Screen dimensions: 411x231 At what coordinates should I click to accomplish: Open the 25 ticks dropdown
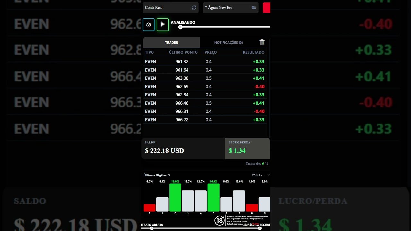pos(261,175)
